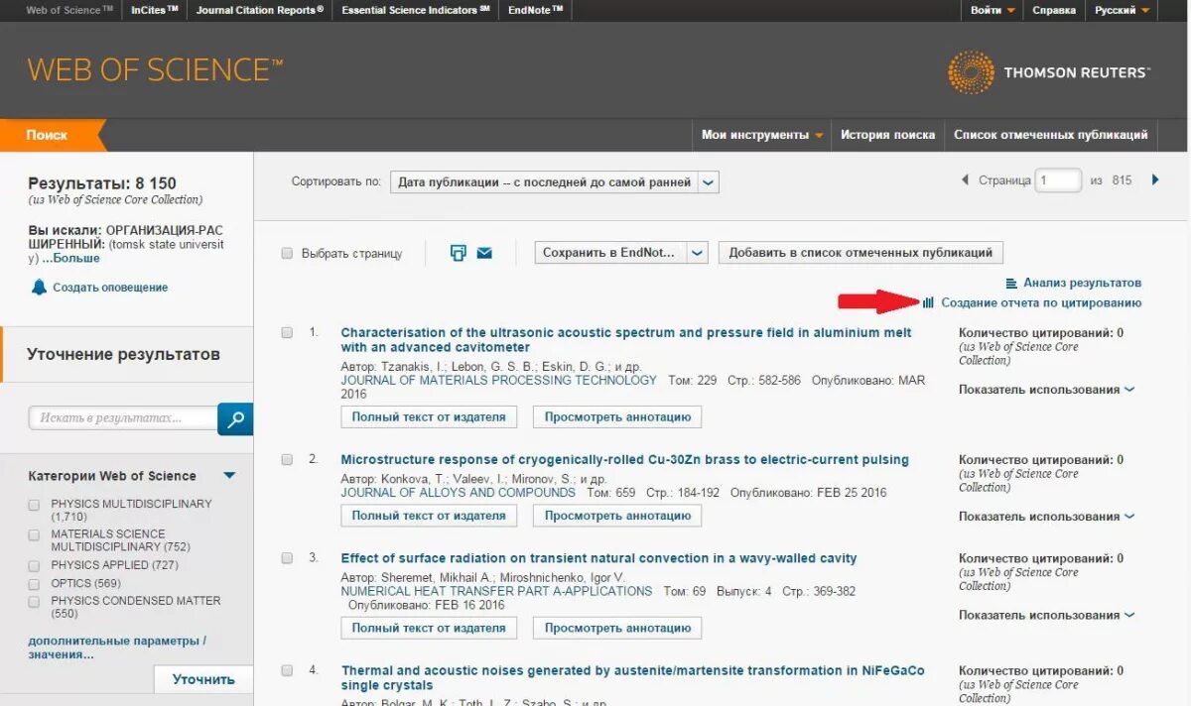This screenshot has height=706, width=1191.
Task: Open article on ultrasonic acoustic spectrum
Action: point(626,340)
